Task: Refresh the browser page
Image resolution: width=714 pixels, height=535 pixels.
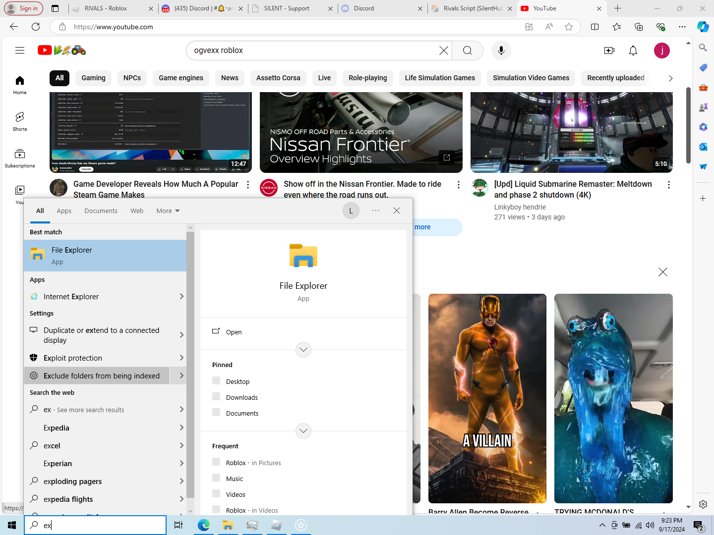Action: point(36,27)
